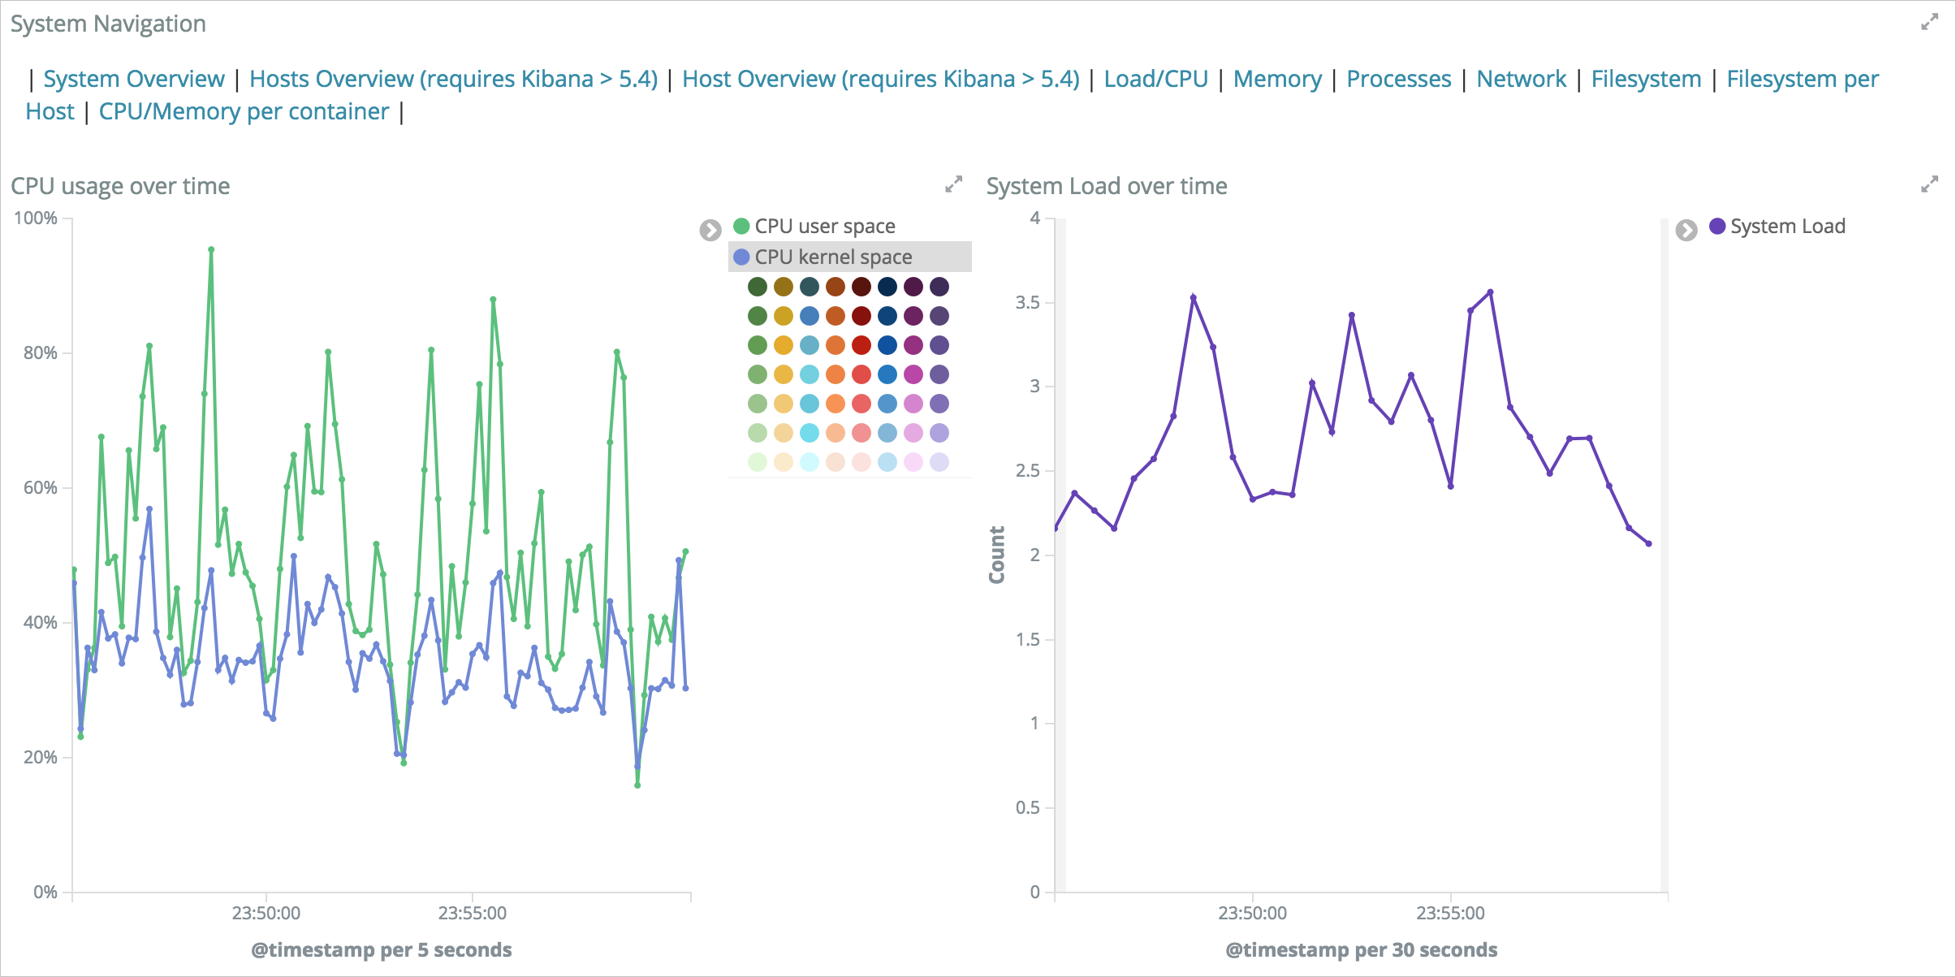The width and height of the screenshot is (1956, 977).
Task: Expand the System Navigation panel fullscreen
Action: click(1929, 23)
